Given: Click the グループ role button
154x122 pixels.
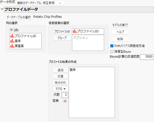Looking at the screenshot, I should tap(62, 38).
